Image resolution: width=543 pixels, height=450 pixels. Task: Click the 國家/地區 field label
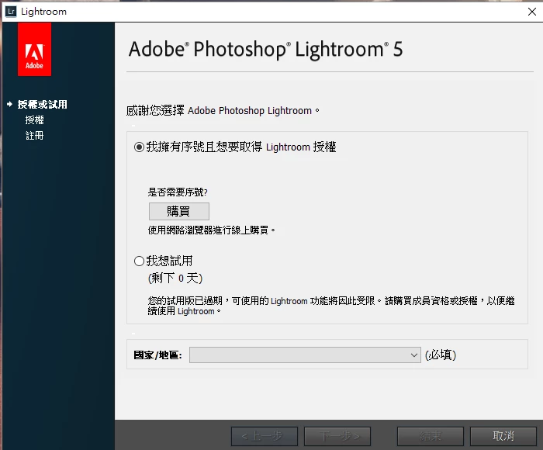click(158, 355)
